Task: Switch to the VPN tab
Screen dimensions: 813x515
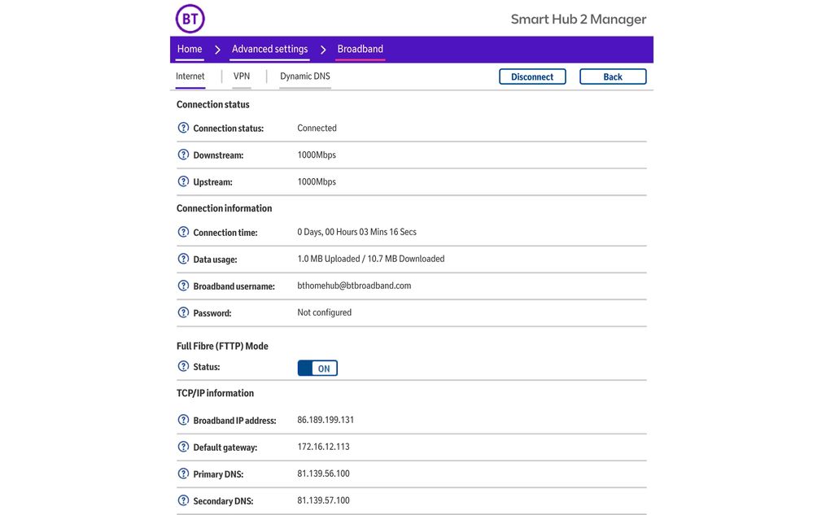Action: pos(242,76)
